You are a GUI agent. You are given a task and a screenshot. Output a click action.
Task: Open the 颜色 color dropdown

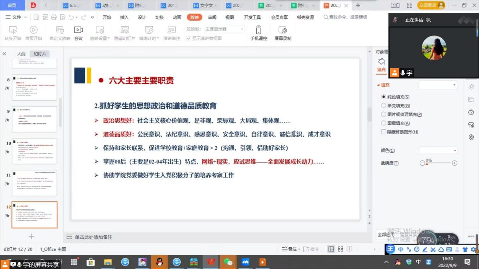tap(438, 151)
